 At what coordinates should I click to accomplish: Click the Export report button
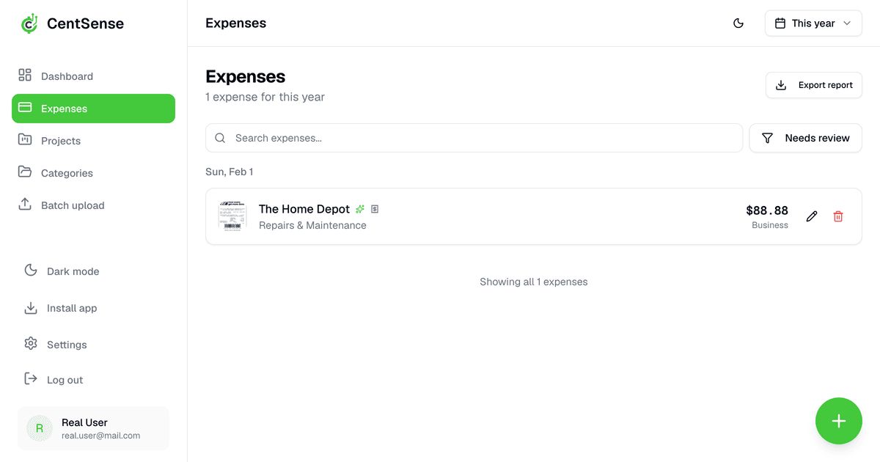coord(813,85)
